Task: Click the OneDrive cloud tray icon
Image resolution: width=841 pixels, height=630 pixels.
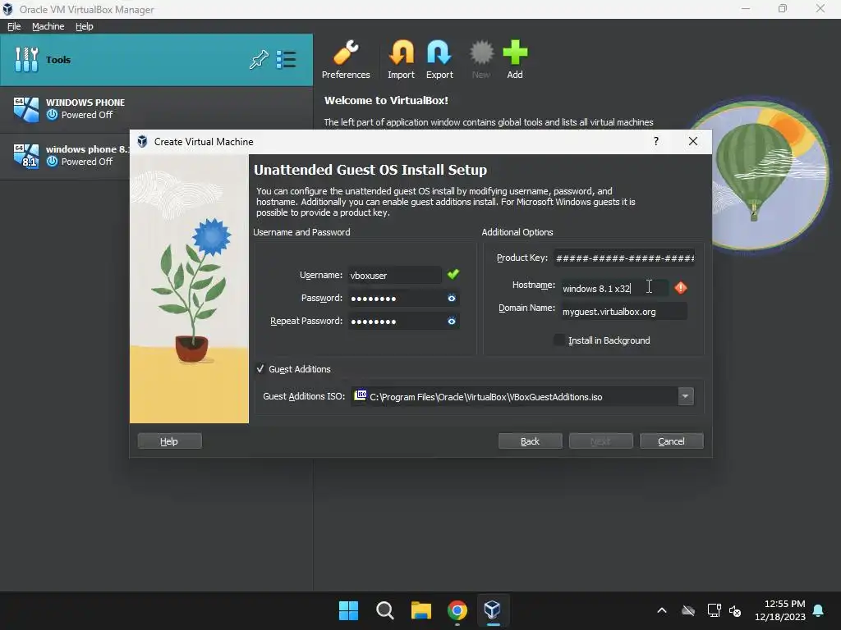Action: tap(688, 610)
